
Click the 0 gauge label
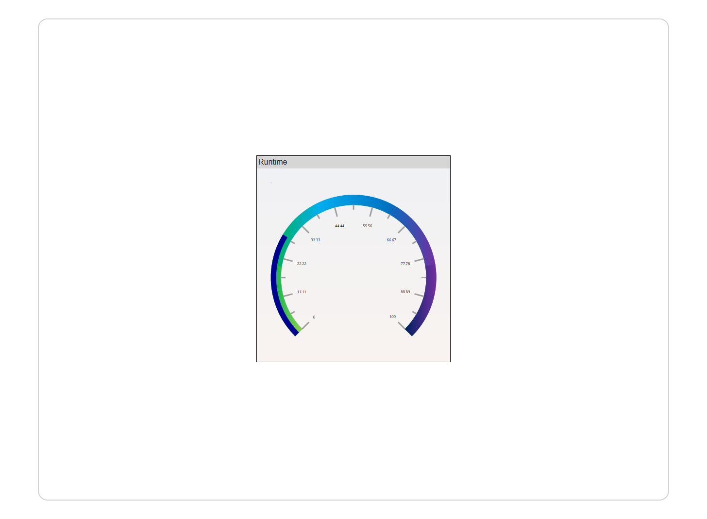314,317
